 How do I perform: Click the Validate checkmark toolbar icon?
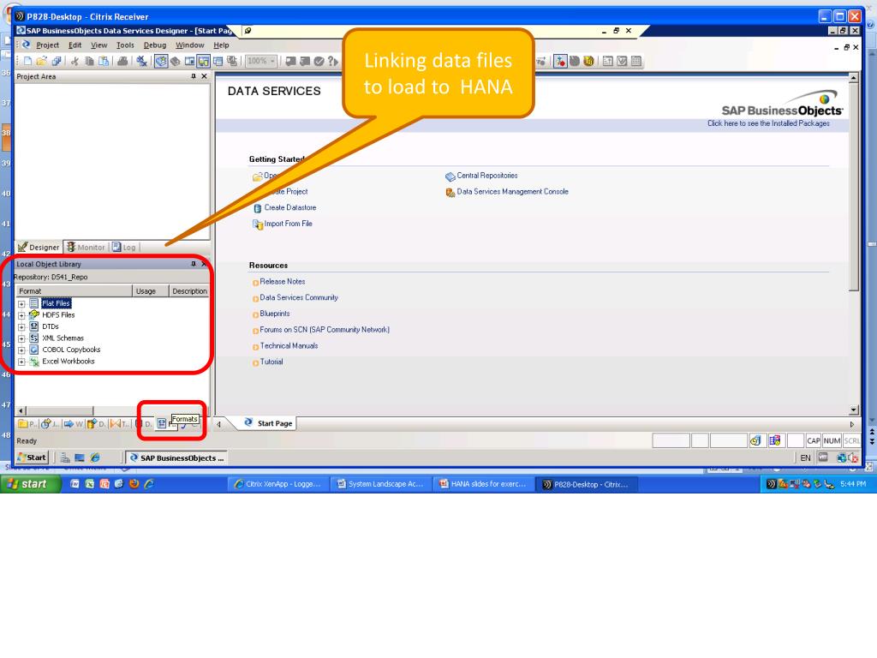click(319, 61)
